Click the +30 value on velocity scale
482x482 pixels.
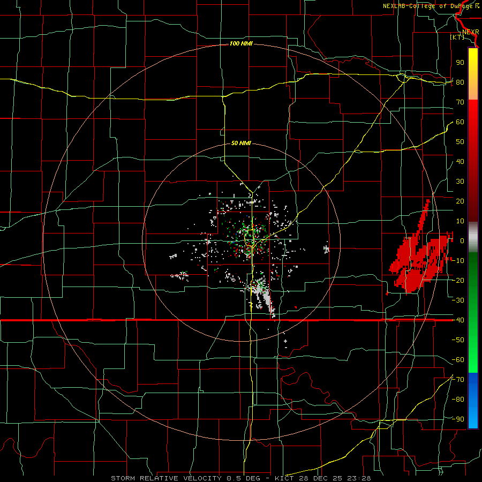[x=460, y=182]
